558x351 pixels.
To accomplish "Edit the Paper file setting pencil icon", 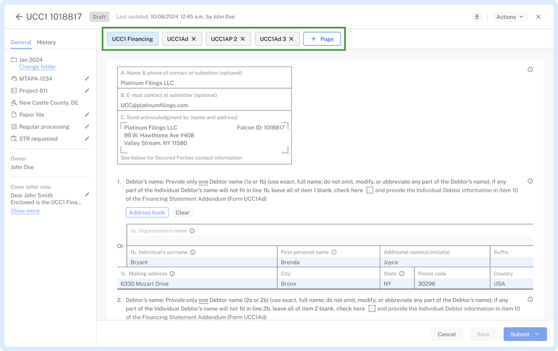I will (87, 115).
